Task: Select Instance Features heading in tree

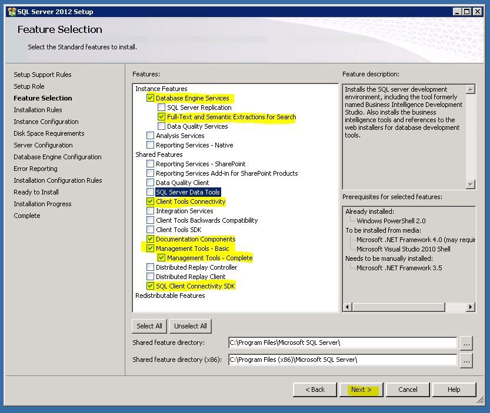Action: click(x=161, y=89)
